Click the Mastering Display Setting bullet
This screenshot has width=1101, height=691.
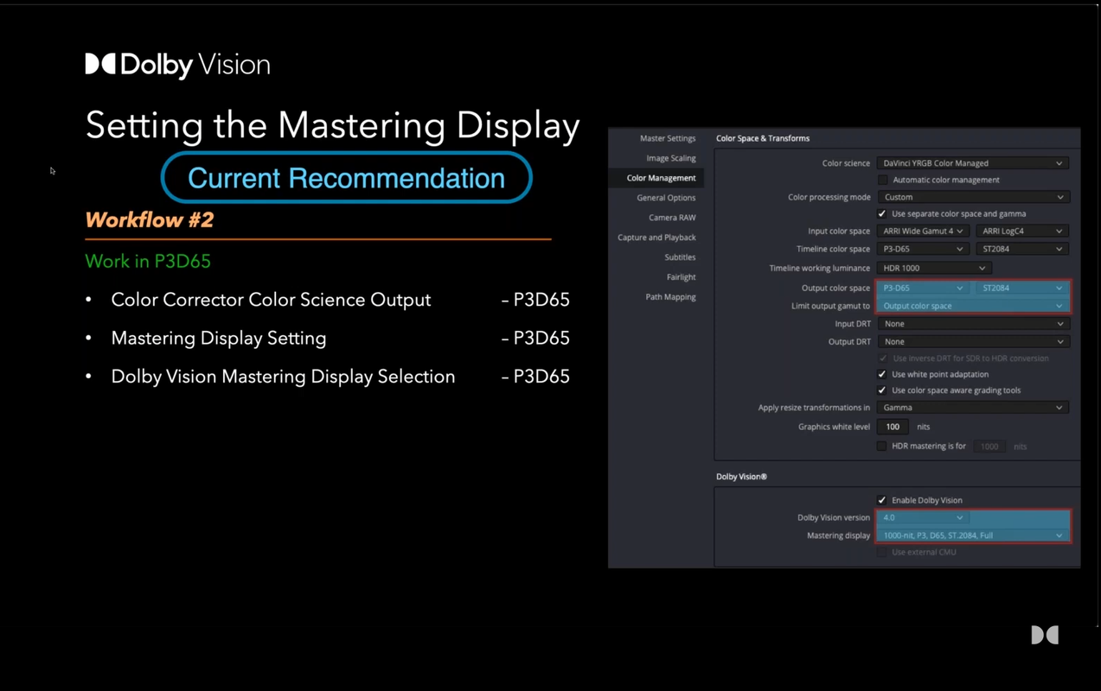click(219, 338)
